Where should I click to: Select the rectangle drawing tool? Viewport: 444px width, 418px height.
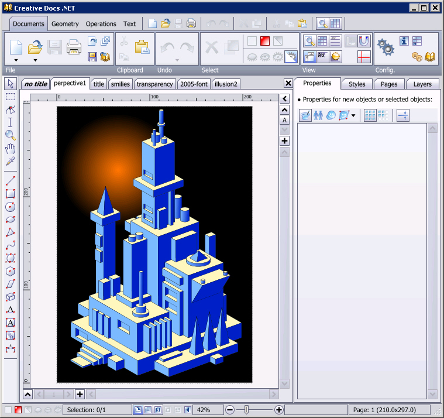coord(11,194)
